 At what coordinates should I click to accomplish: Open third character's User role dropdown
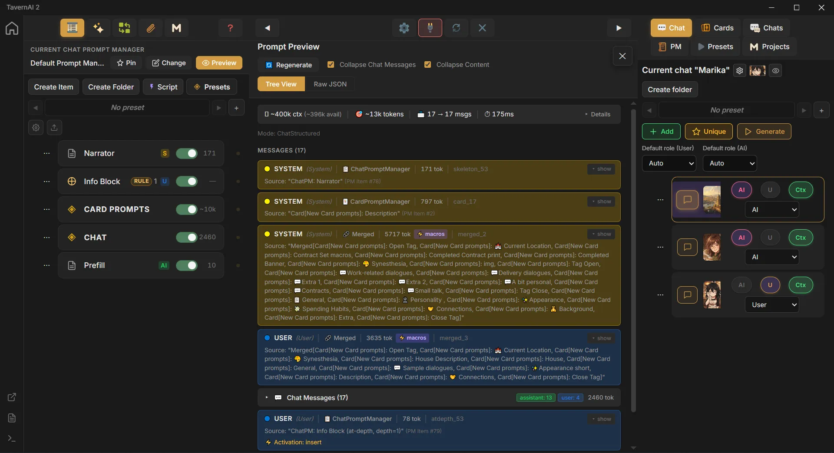tap(772, 305)
